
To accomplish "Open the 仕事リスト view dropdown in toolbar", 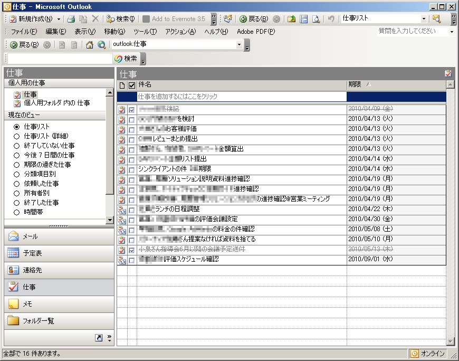I will 423,19.
